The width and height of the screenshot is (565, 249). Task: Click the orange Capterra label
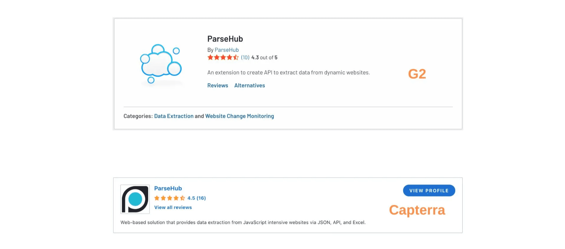tap(417, 210)
